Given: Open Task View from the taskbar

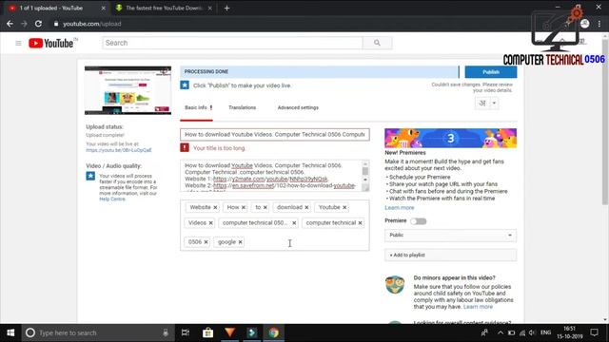Looking at the screenshot, I should pyautogui.click(x=186, y=332).
